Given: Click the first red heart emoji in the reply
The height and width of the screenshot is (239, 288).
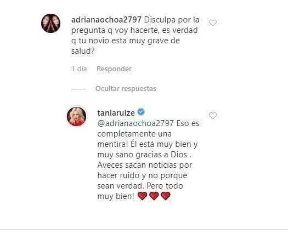Looking at the screenshot, I should pos(142,196).
